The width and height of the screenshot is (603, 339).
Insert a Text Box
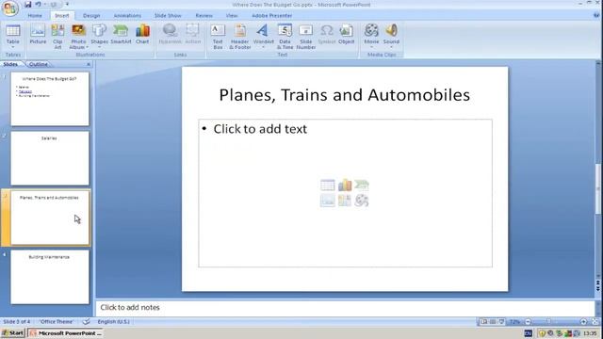point(218,36)
